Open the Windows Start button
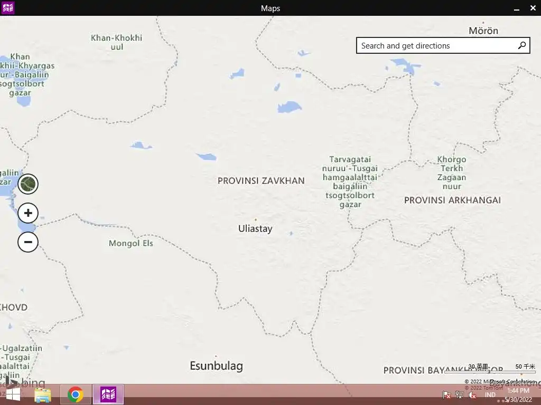Image resolution: width=541 pixels, height=405 pixels. 13,394
